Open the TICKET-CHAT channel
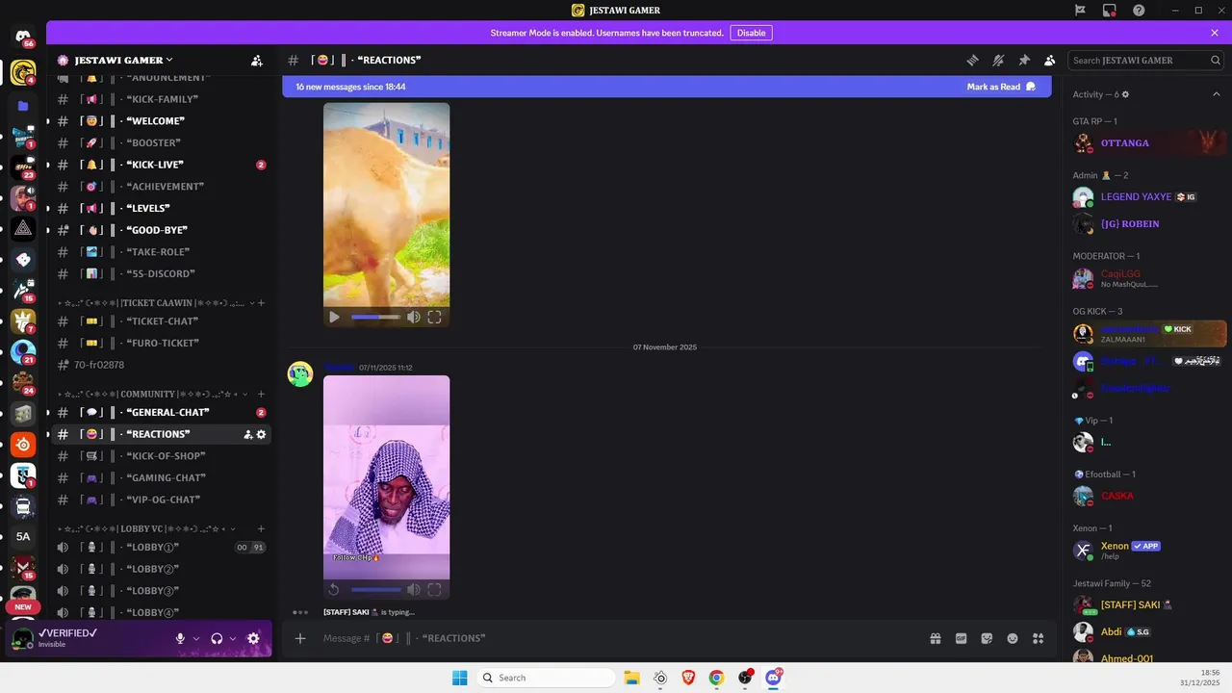This screenshot has height=693, width=1232. point(161,321)
